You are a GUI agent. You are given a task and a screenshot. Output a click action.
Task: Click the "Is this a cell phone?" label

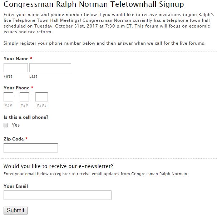26,117
